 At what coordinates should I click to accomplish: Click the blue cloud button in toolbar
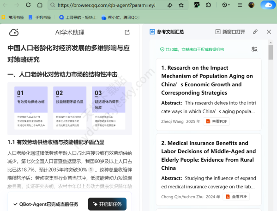267,5
